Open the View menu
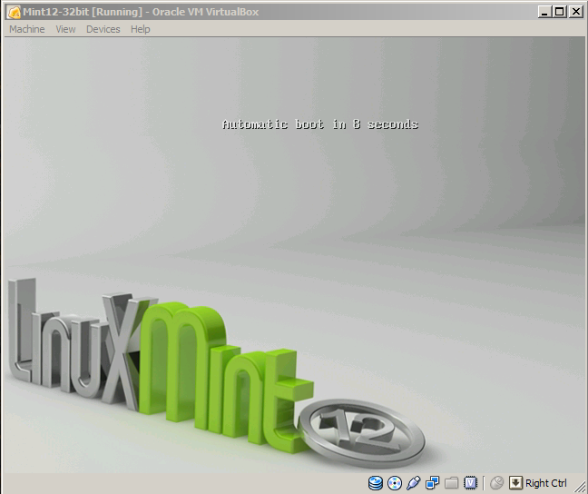The height and width of the screenshot is (494, 588). pos(65,29)
